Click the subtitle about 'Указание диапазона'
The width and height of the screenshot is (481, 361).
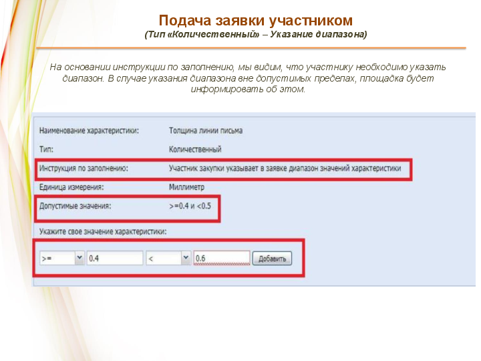point(255,34)
